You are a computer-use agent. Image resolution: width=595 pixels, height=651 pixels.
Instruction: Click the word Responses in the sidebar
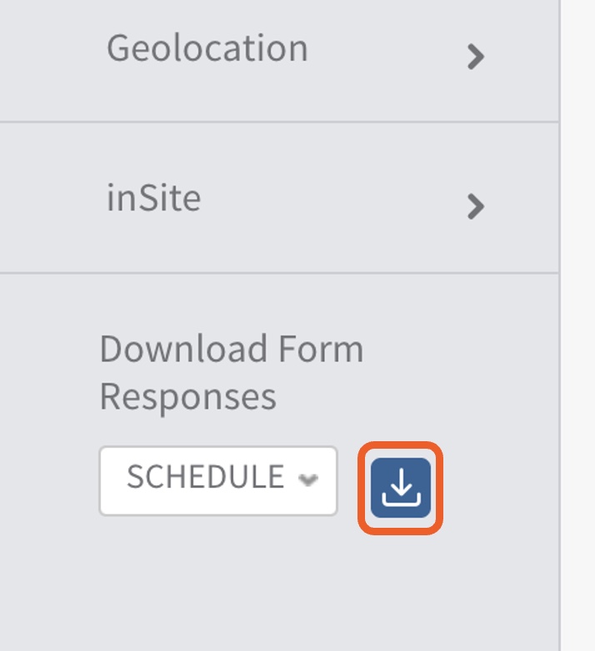click(187, 397)
